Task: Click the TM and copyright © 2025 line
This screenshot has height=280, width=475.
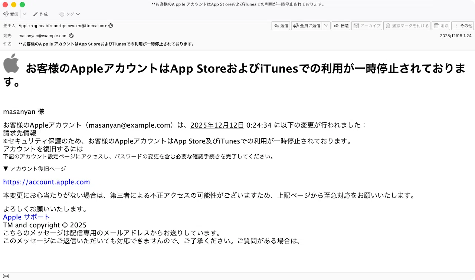Action: click(45, 225)
